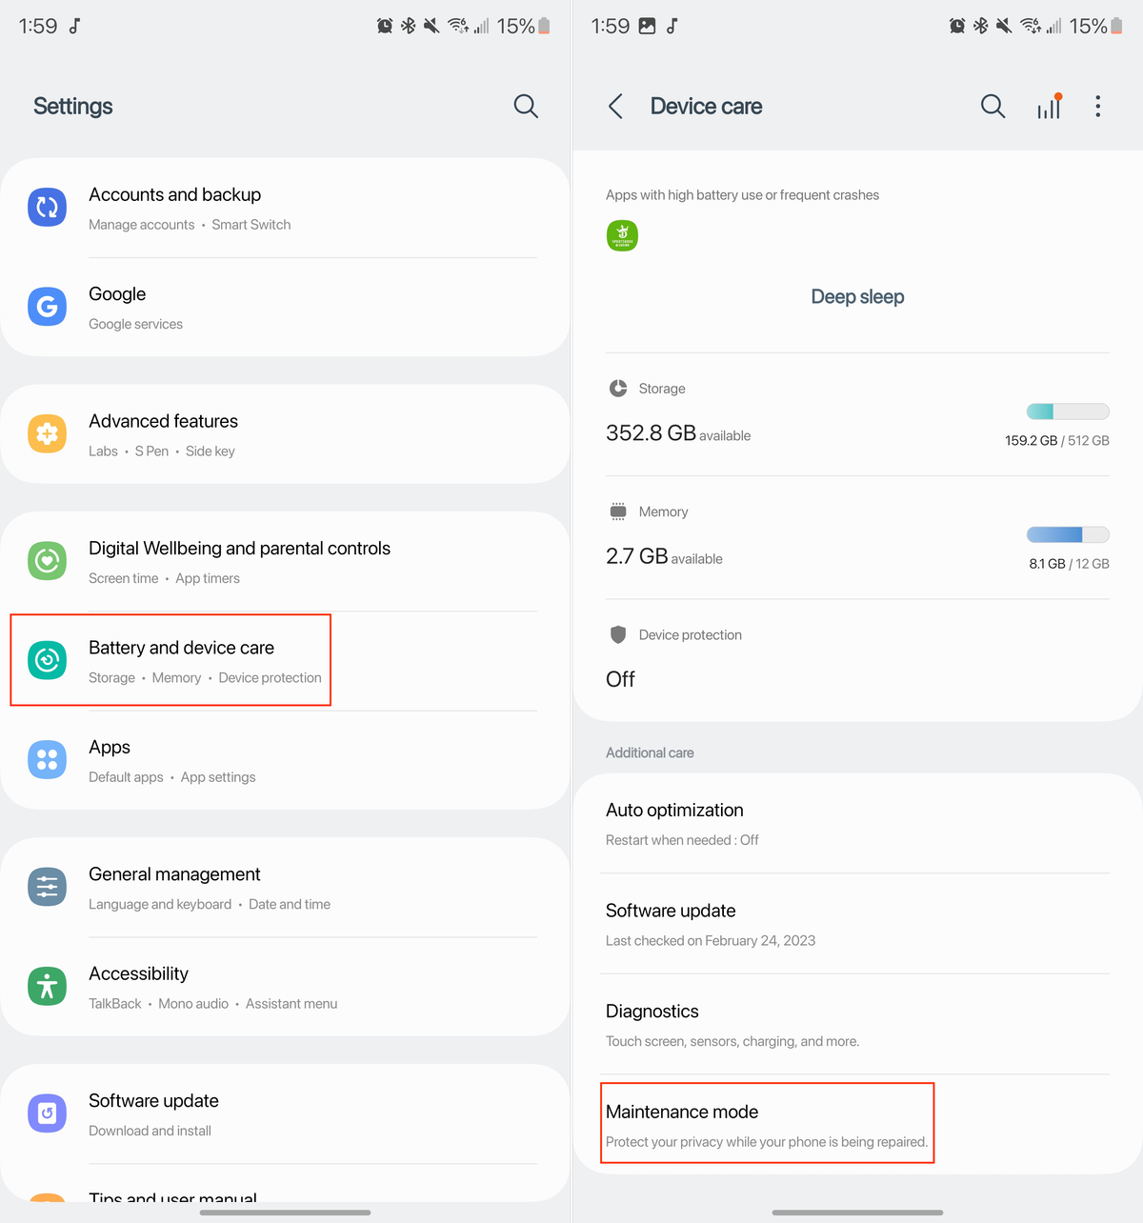Open the search icon in Settings
This screenshot has width=1143, height=1223.
pos(526,107)
